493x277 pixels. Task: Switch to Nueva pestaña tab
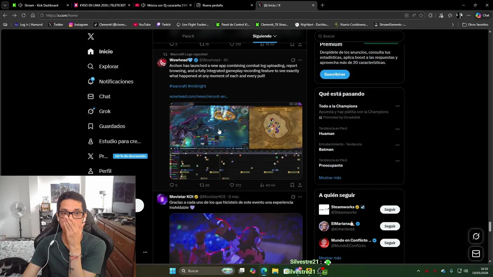pyautogui.click(x=225, y=5)
